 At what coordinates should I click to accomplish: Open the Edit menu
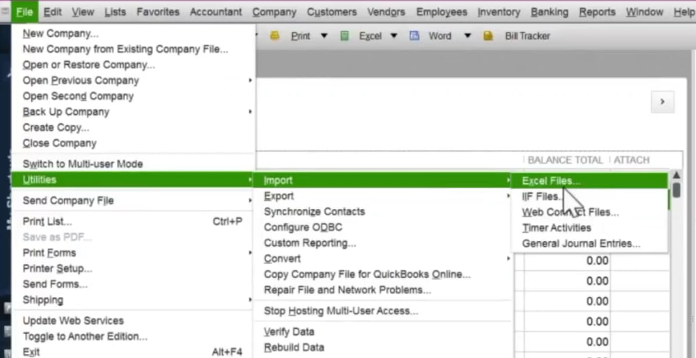[52, 12]
